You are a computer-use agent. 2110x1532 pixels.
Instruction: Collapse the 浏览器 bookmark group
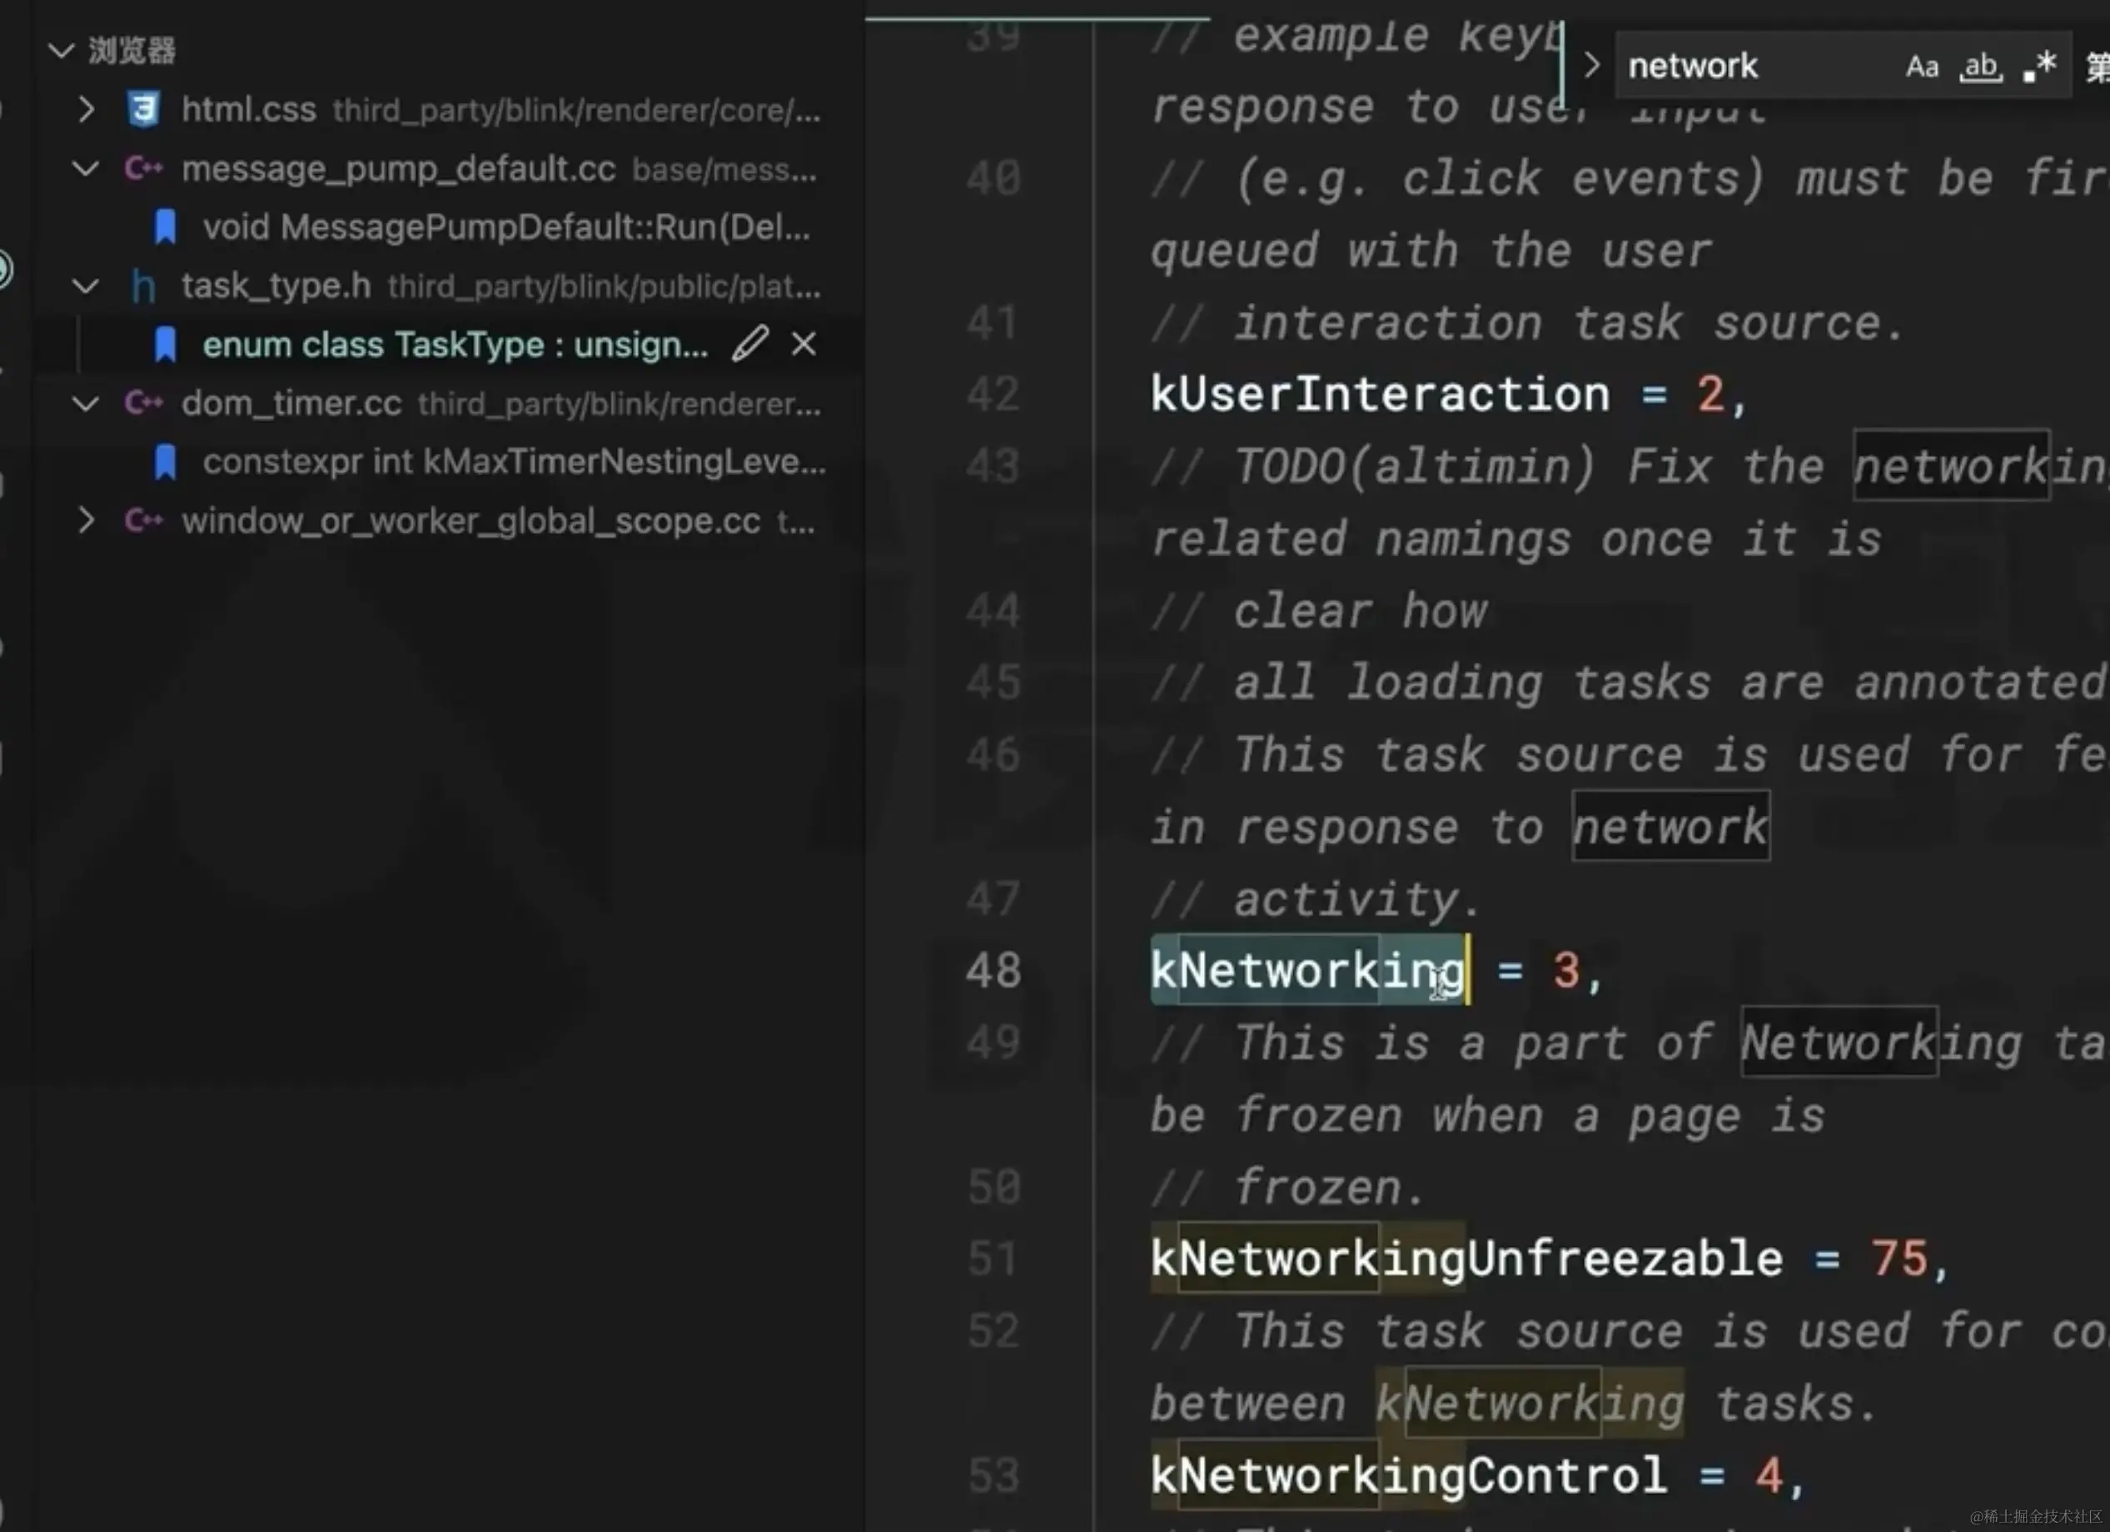(62, 50)
